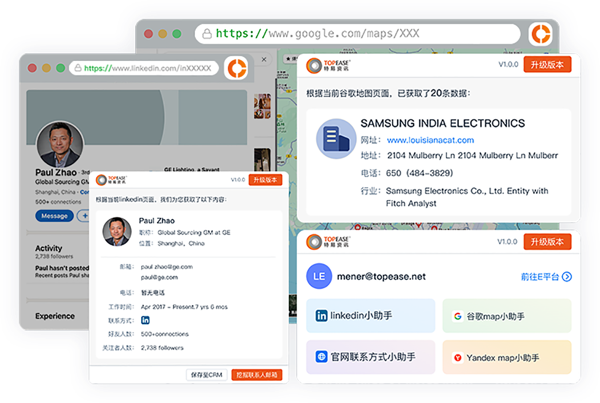Open the 谷歌map小助手 card

(x=507, y=316)
